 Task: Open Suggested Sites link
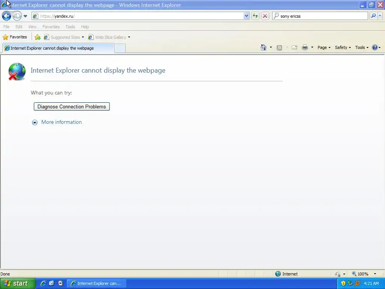pos(64,37)
